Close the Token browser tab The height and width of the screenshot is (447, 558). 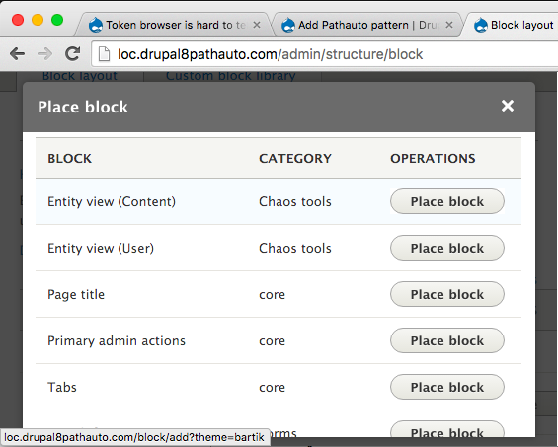[x=256, y=25]
